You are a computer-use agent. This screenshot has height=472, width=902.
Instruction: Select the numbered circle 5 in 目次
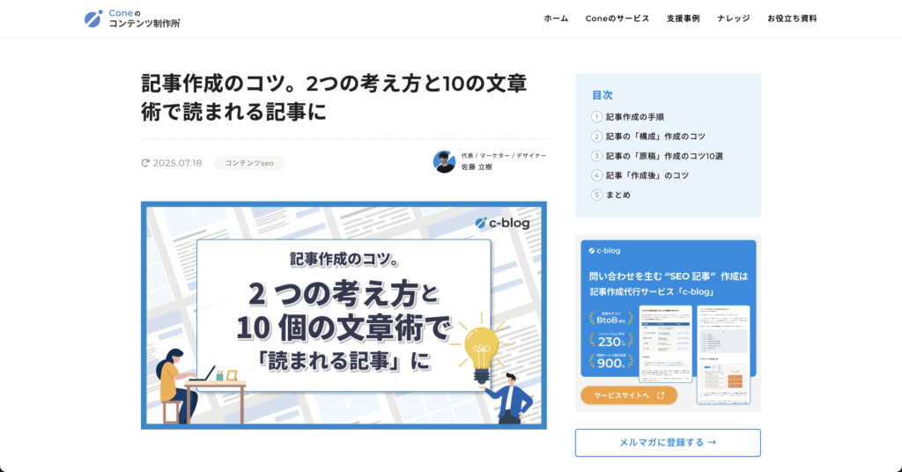coord(596,195)
